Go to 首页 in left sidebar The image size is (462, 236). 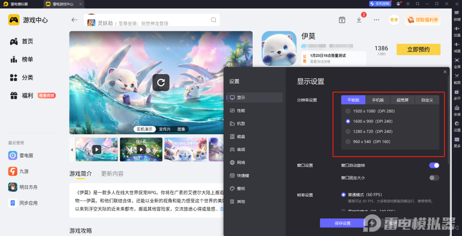[21, 41]
